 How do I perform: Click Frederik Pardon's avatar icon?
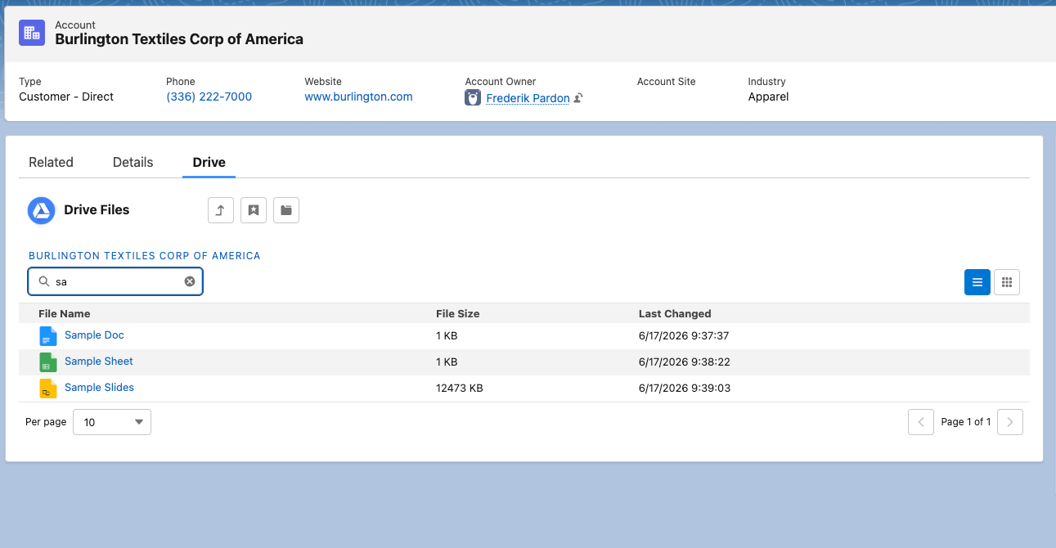tap(473, 97)
